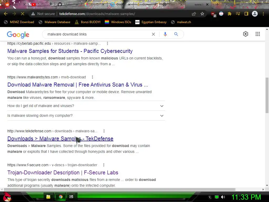Open options for malwarebytes.com result

92,77
